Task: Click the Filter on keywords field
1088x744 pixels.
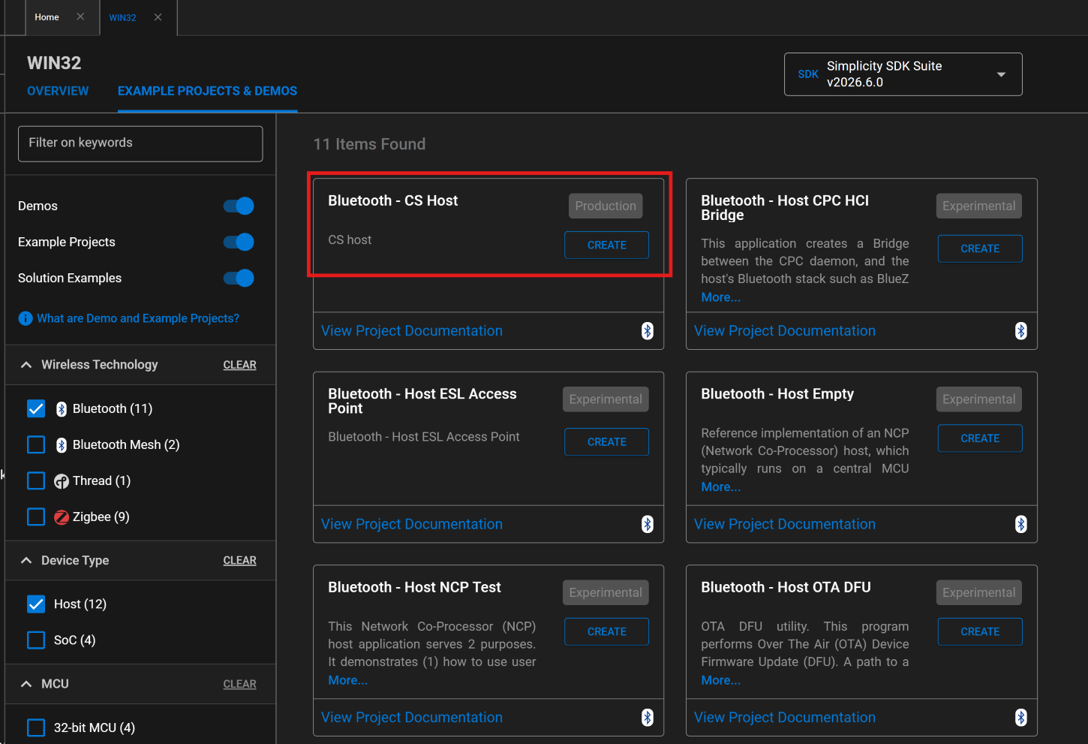Action: click(x=140, y=143)
